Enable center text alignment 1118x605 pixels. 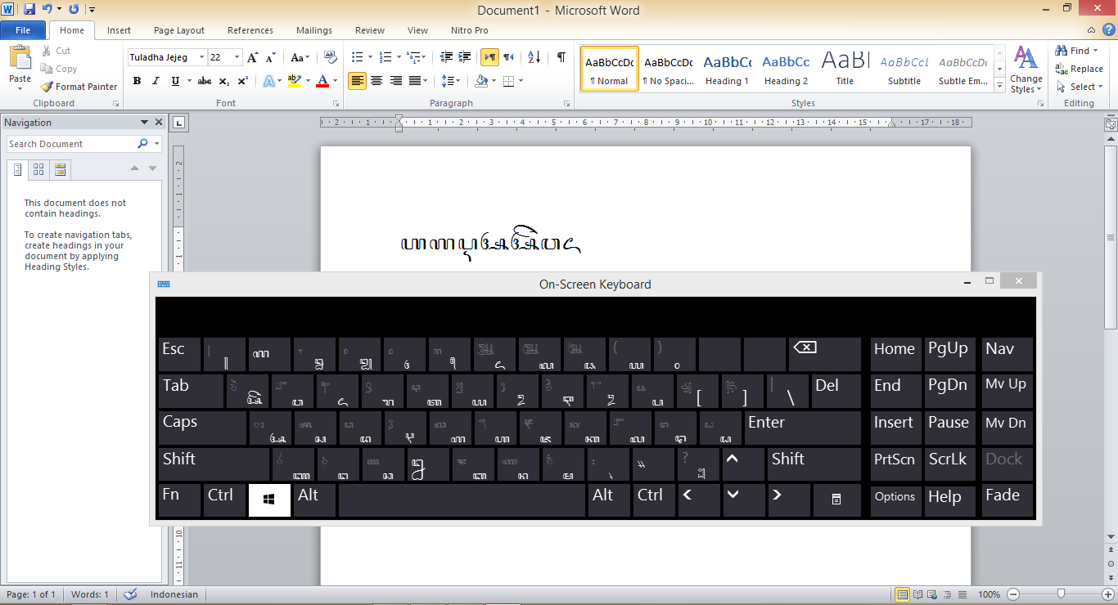(x=376, y=80)
